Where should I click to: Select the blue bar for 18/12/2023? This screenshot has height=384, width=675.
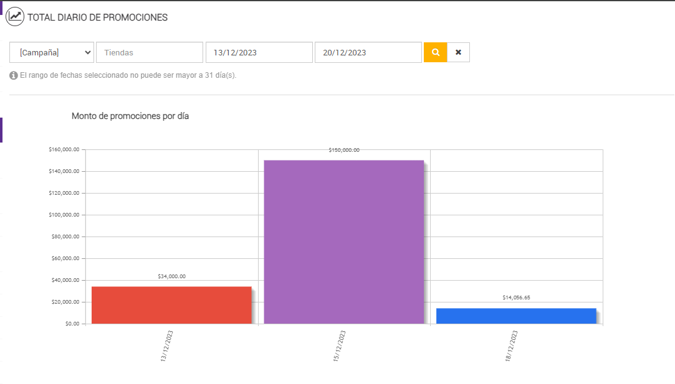(516, 316)
